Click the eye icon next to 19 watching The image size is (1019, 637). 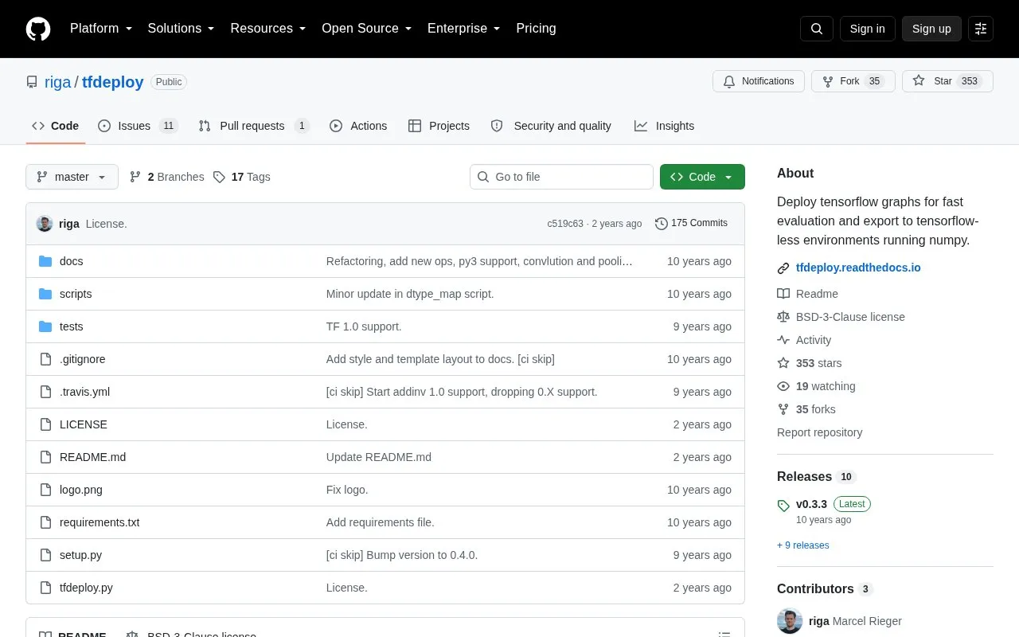[x=783, y=386]
